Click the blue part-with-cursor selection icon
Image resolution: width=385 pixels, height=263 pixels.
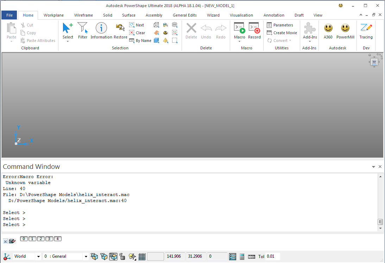tap(165, 25)
